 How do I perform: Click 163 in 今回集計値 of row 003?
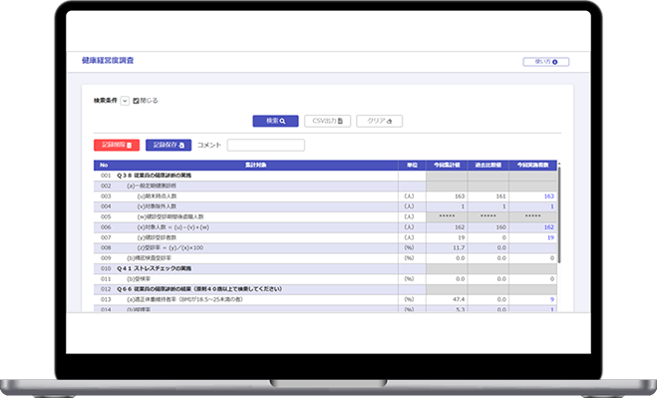460,196
